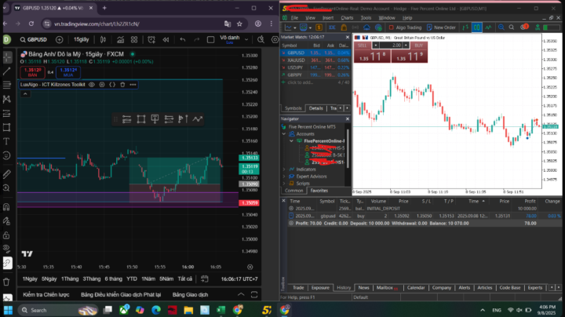Open Kiểm tra Chiến lược tab

tap(46, 295)
